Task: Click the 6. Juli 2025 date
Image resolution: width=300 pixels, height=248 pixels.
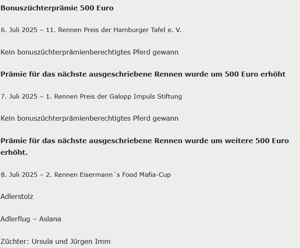Action: pos(19,30)
